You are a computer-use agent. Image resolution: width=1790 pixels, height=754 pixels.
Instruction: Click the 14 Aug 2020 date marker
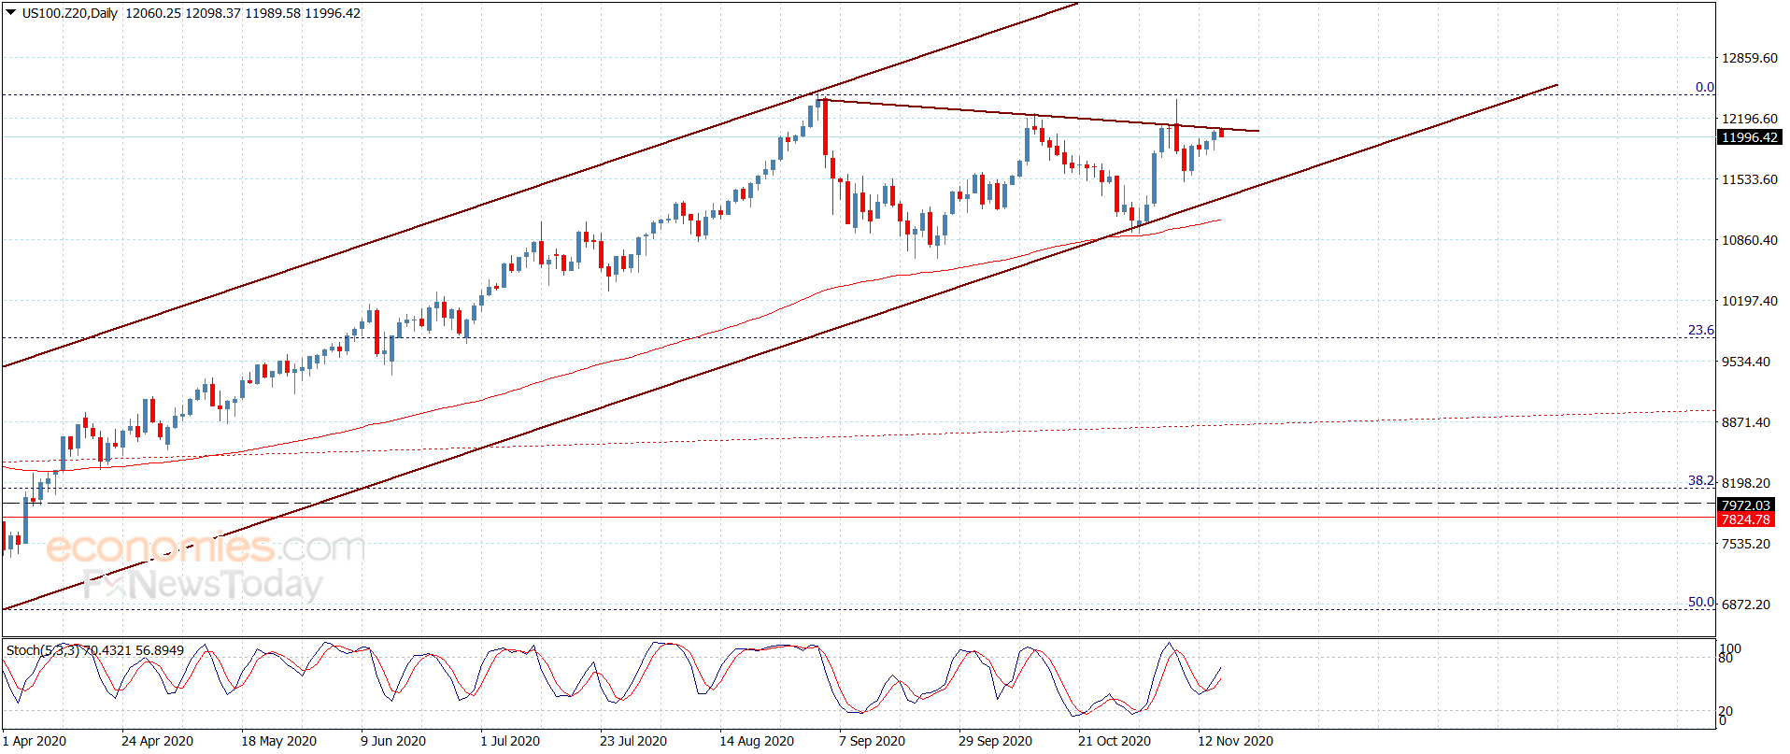click(x=756, y=741)
